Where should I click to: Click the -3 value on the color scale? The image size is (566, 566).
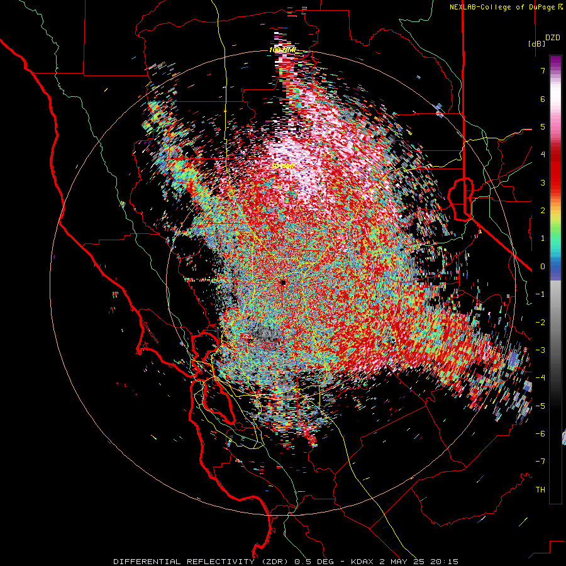540,350
